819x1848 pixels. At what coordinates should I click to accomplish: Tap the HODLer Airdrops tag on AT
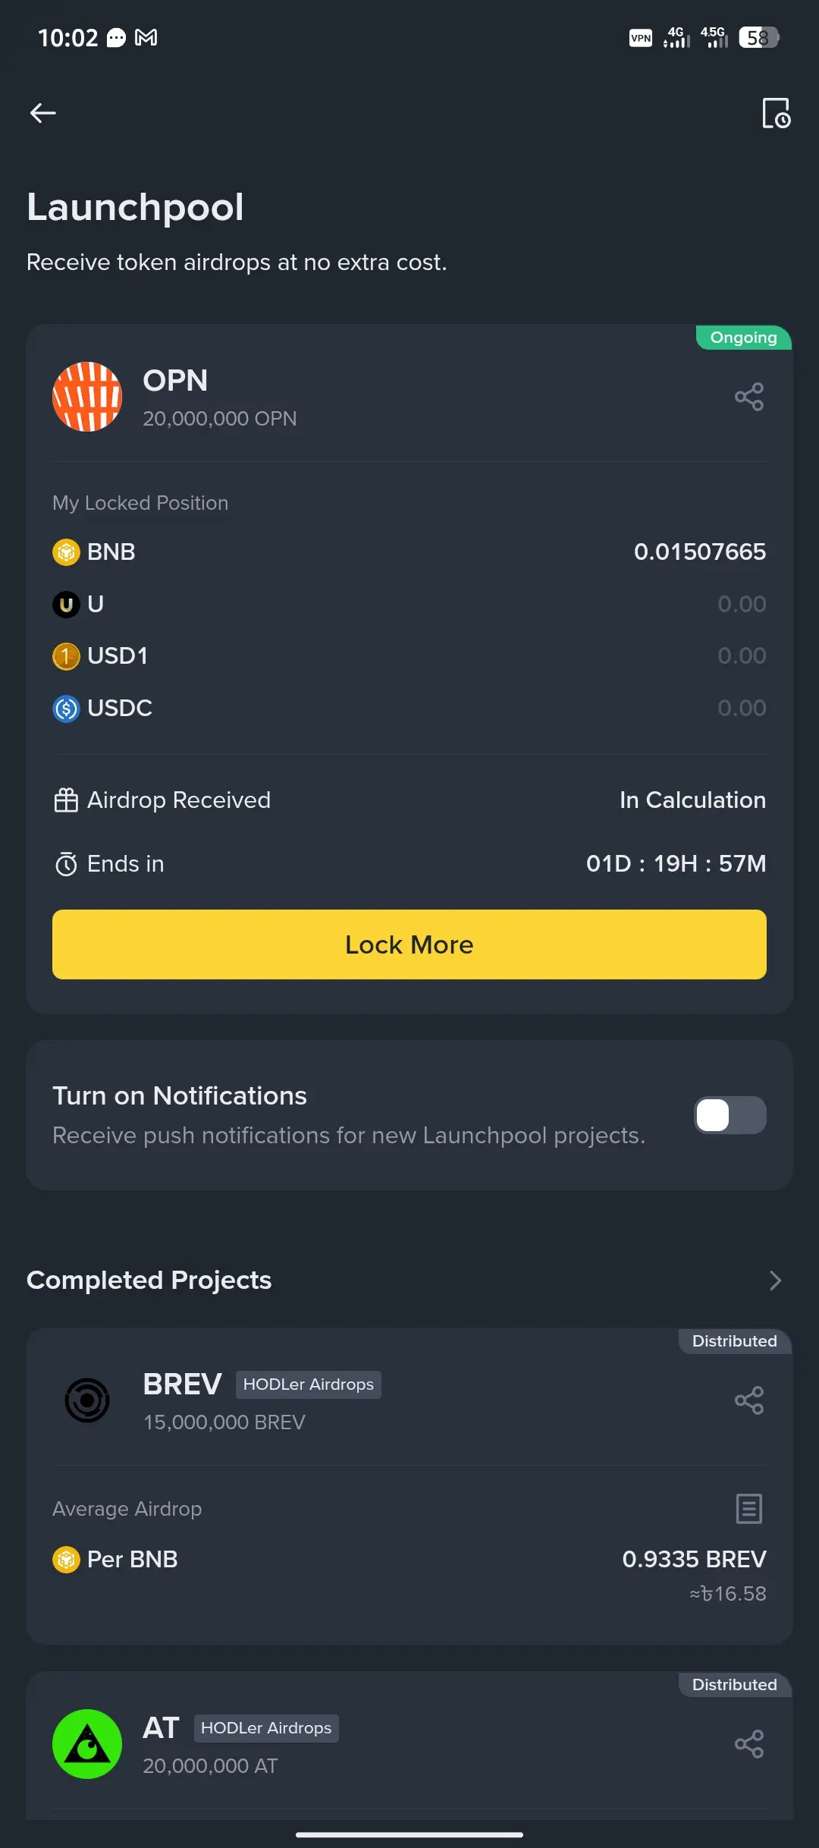tap(266, 1728)
